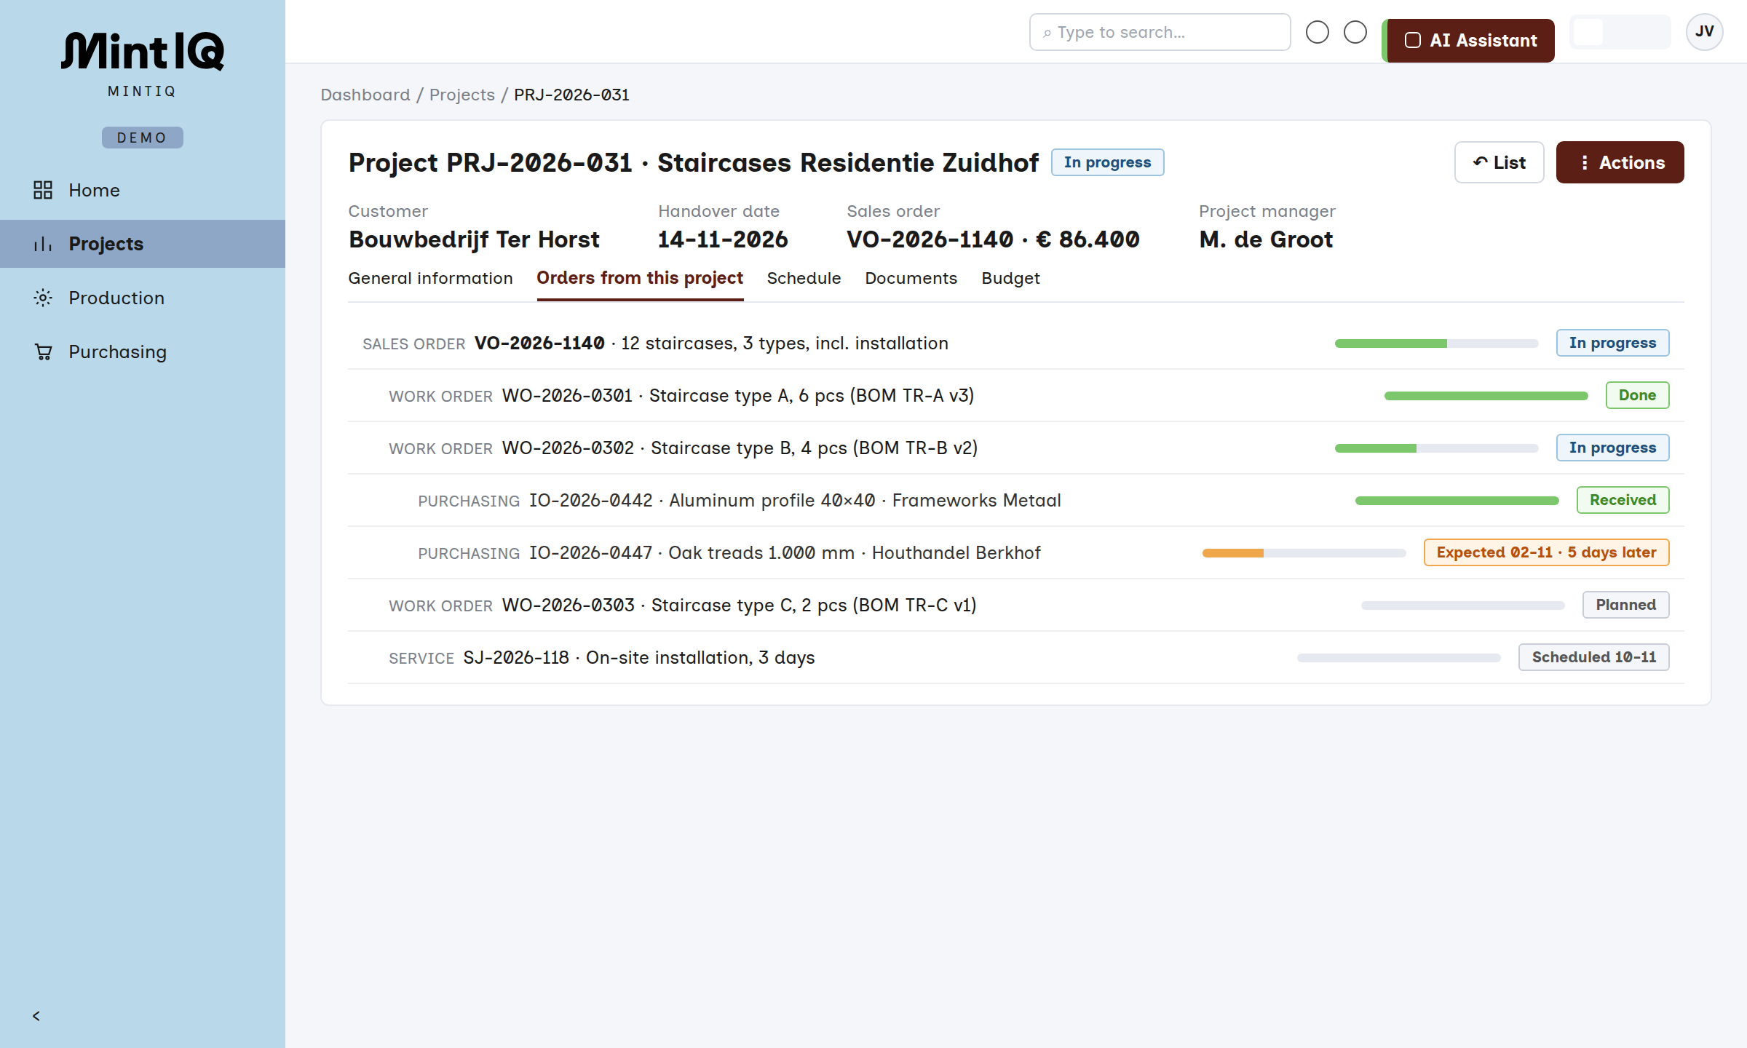Click the DEMO badge in sidebar
The image size is (1747, 1048).
(x=143, y=138)
